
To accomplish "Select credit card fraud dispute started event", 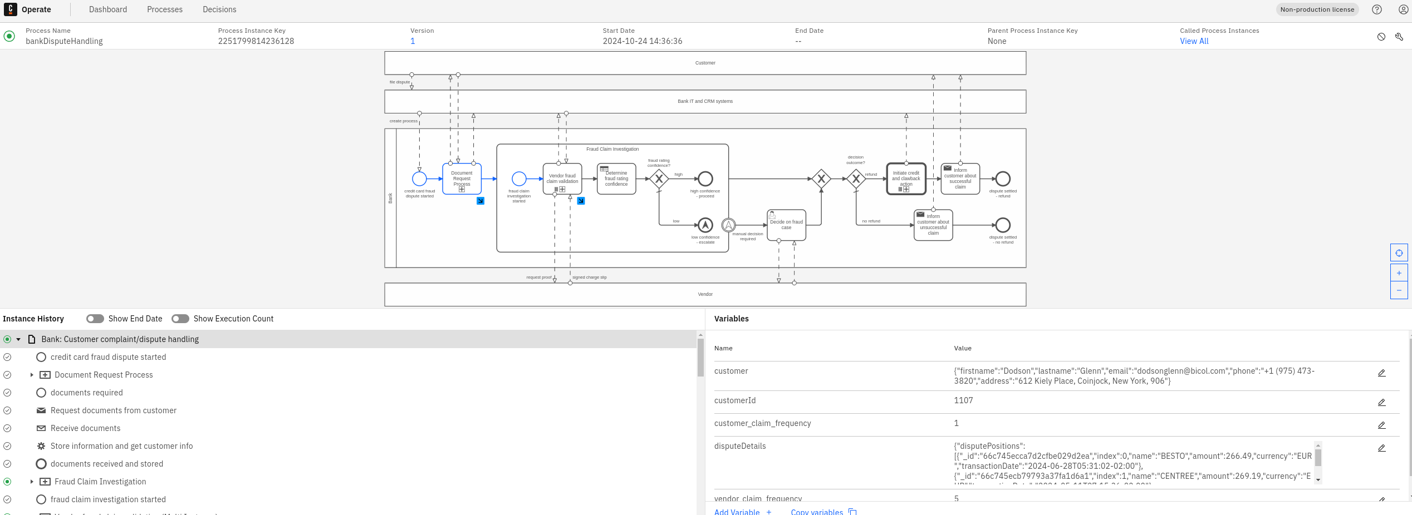I will (419, 179).
